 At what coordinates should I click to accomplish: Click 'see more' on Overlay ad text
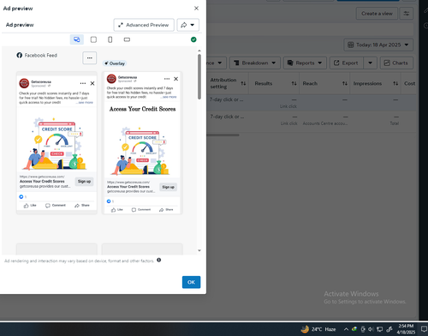(x=169, y=97)
